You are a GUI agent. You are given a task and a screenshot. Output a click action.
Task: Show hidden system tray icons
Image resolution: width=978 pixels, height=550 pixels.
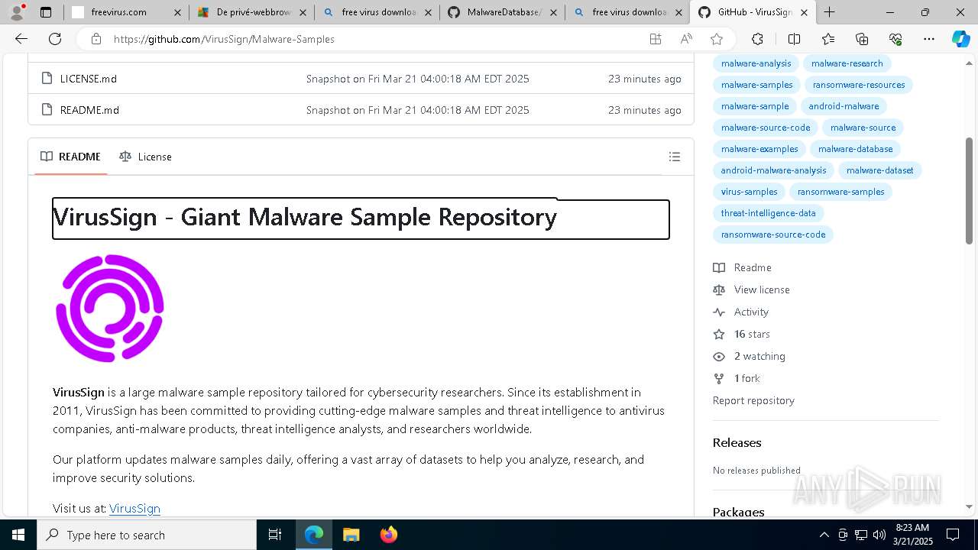[x=824, y=535]
